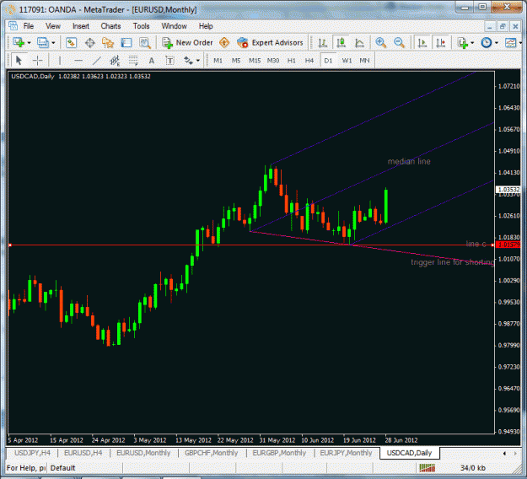The width and height of the screenshot is (527, 479).
Task: Open the Window menu
Action: tap(174, 26)
